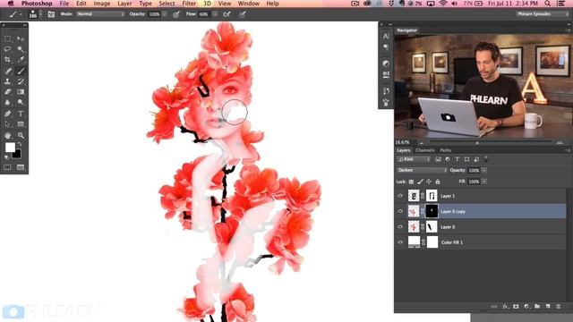The width and height of the screenshot is (573, 322).
Task: Open the layer Opacity dropdown arrow
Action: (484, 171)
